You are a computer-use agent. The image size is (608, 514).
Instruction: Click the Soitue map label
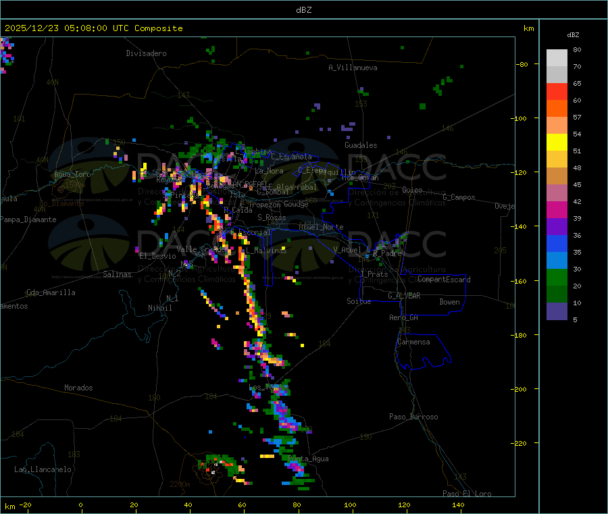359,301
